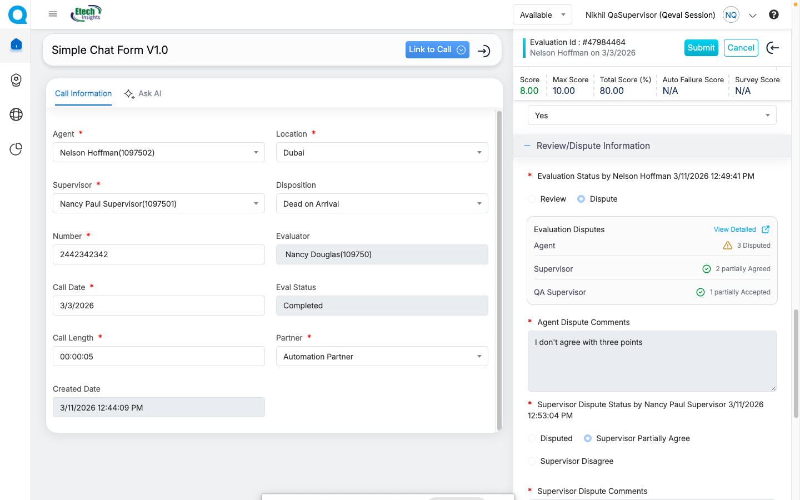Click the Submit button
800x500 pixels.
click(x=701, y=48)
